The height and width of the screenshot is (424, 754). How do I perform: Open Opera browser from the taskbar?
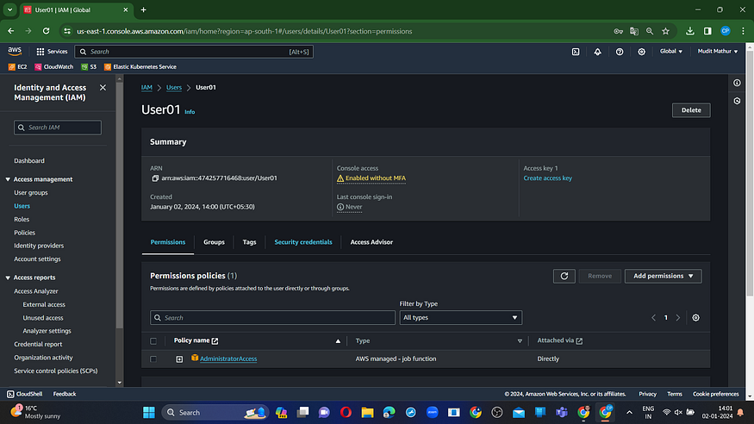pos(346,413)
